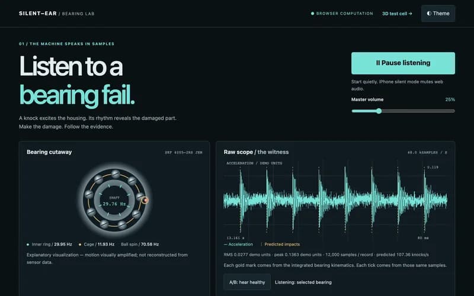Adjust the Master volume slider handle

(379, 111)
